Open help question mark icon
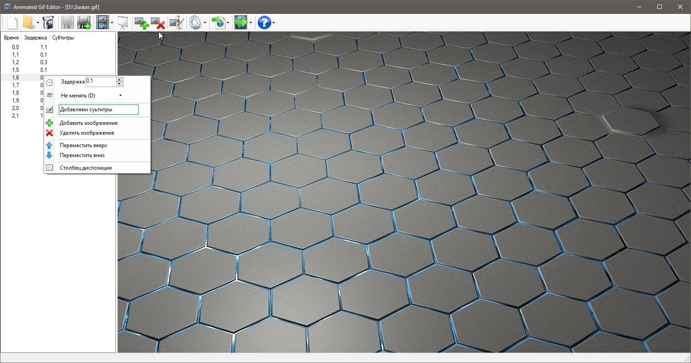This screenshot has height=363, width=691. 264,22
